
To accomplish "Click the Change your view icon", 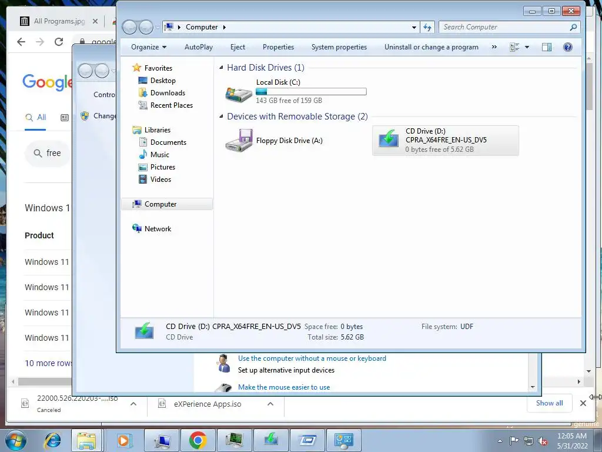I will pos(514,47).
